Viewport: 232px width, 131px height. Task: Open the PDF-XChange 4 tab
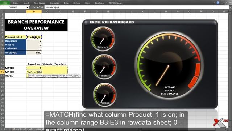tap(116, 3)
